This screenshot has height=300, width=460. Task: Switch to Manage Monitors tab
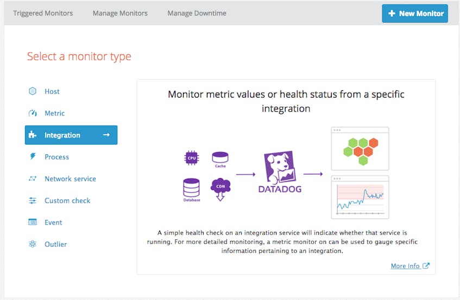120,13
